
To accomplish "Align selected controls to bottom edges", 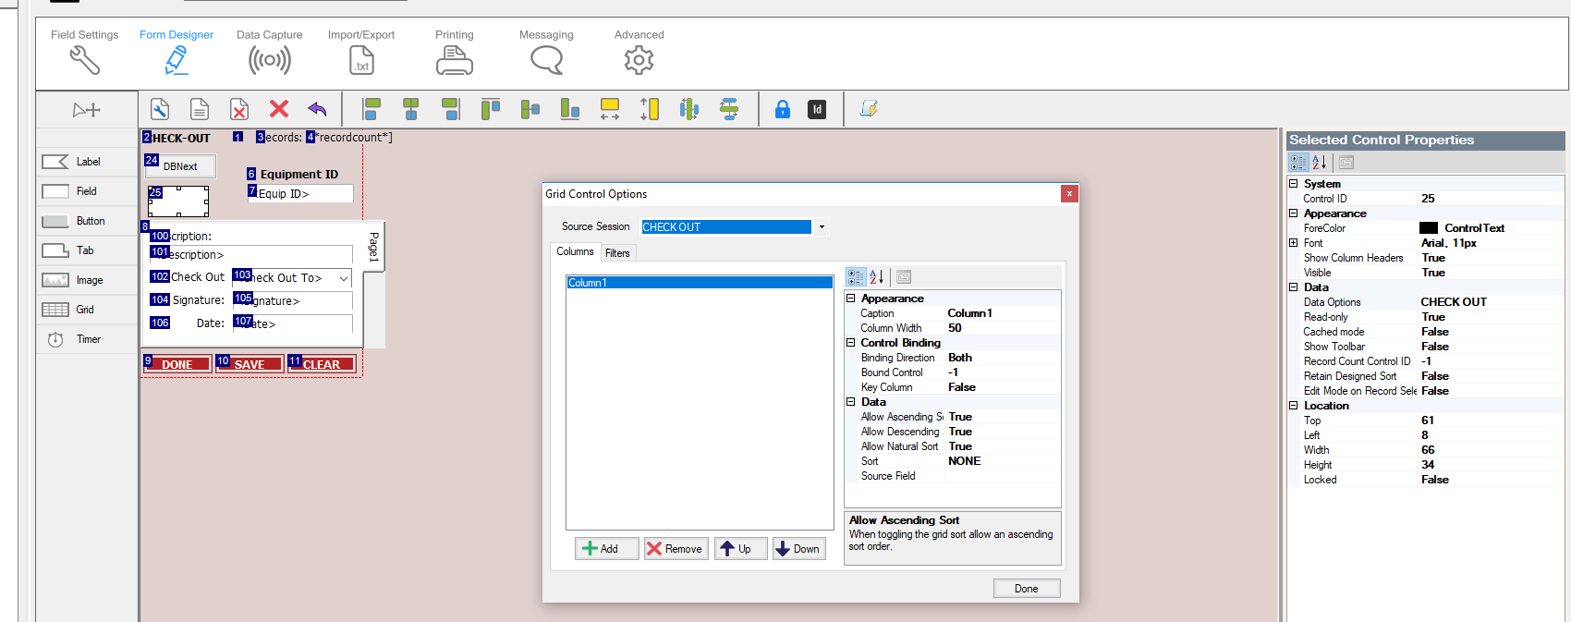I will coord(570,109).
